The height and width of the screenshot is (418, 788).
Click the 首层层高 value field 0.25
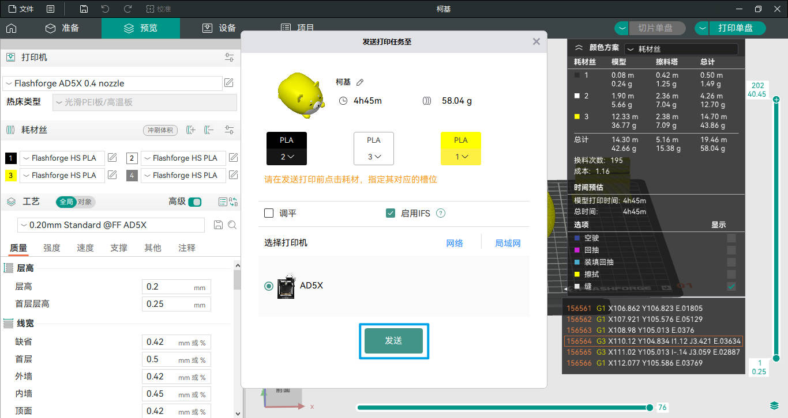click(x=177, y=304)
